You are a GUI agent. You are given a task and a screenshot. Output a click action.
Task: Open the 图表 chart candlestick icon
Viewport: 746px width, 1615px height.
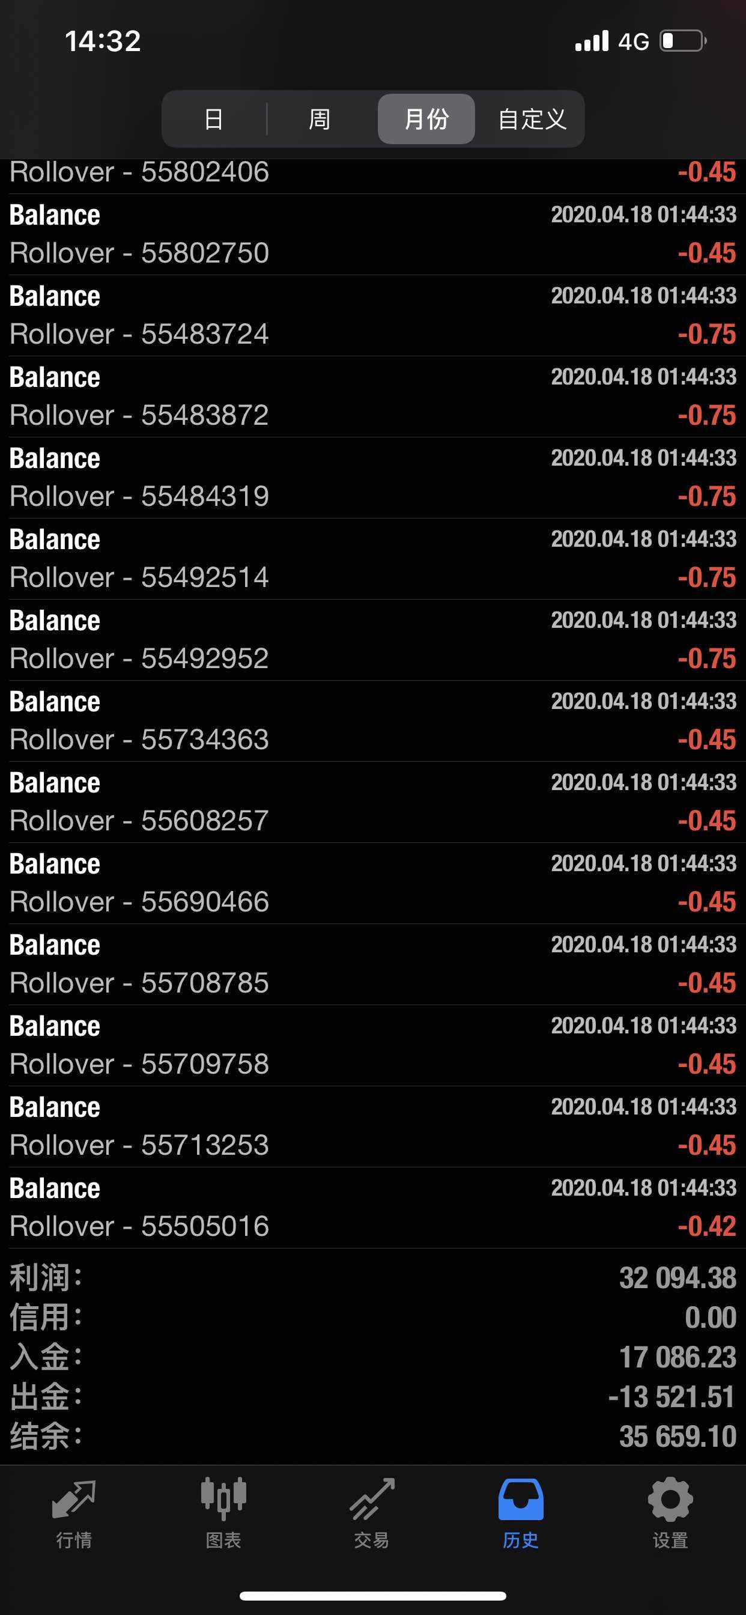223,1500
